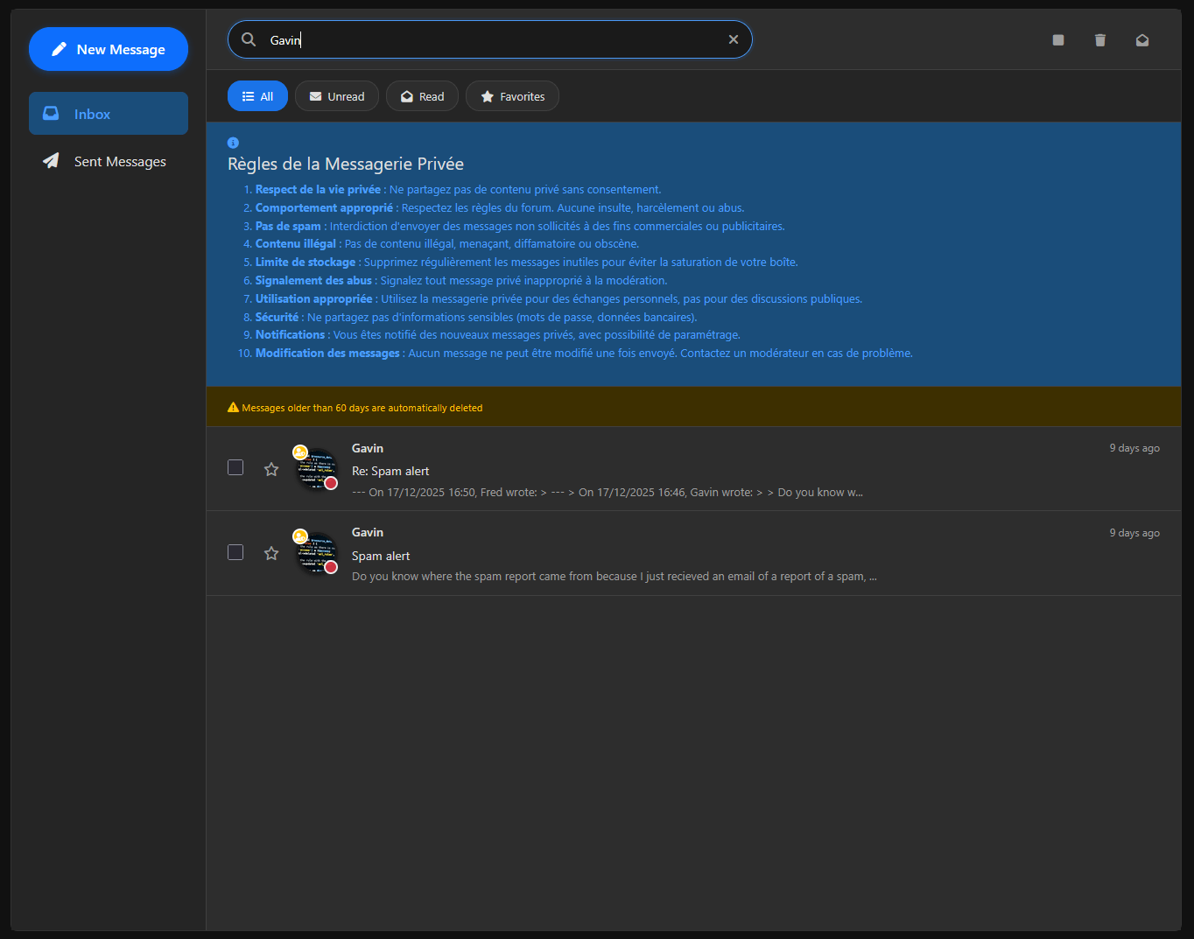Clear the search field with the X icon
Image resolution: width=1194 pixels, height=939 pixels.
coord(733,39)
